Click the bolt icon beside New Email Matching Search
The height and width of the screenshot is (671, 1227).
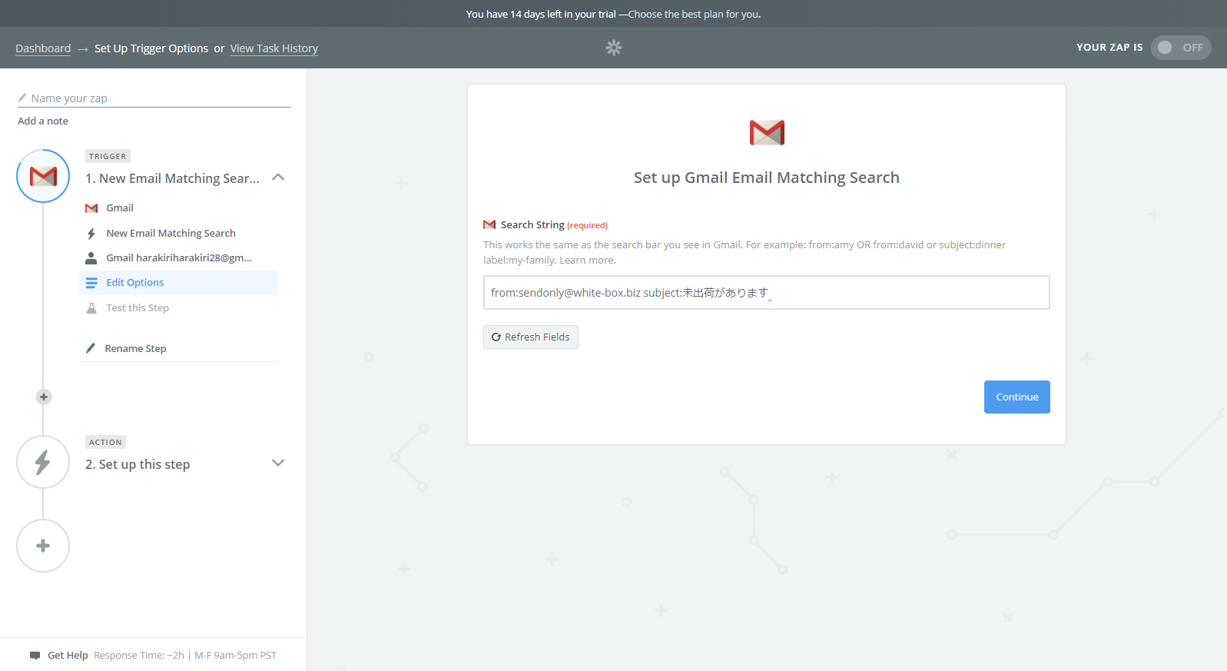(x=91, y=233)
